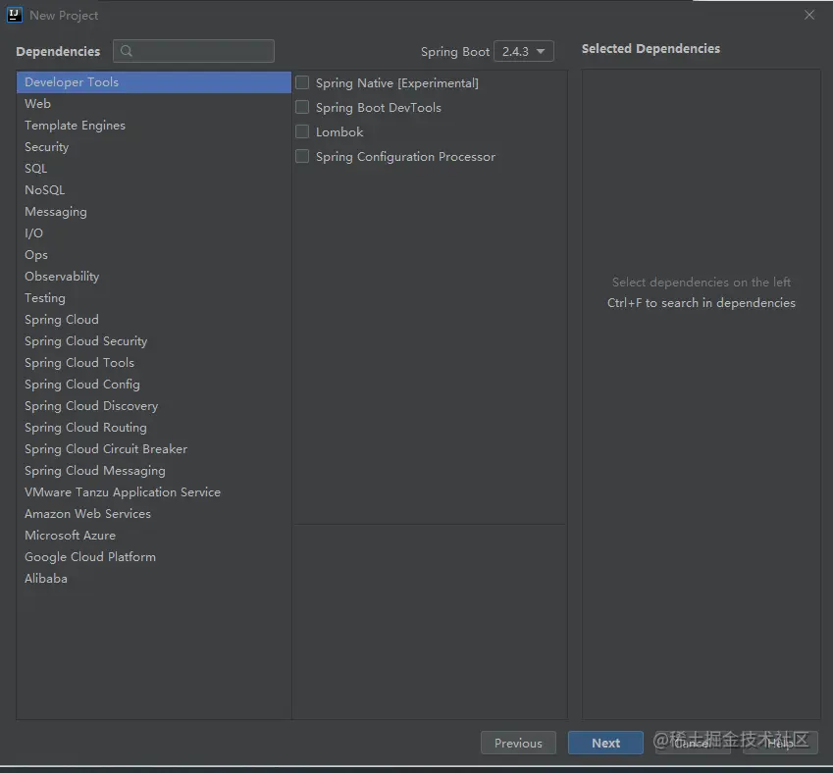Close the New Project dialog
Viewport: 833px width, 773px height.
click(809, 15)
